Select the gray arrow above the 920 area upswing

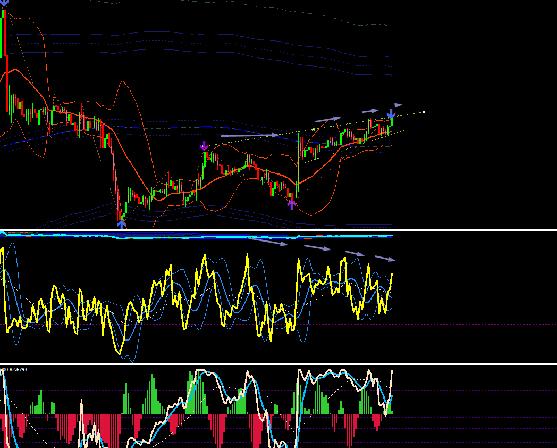click(x=328, y=119)
